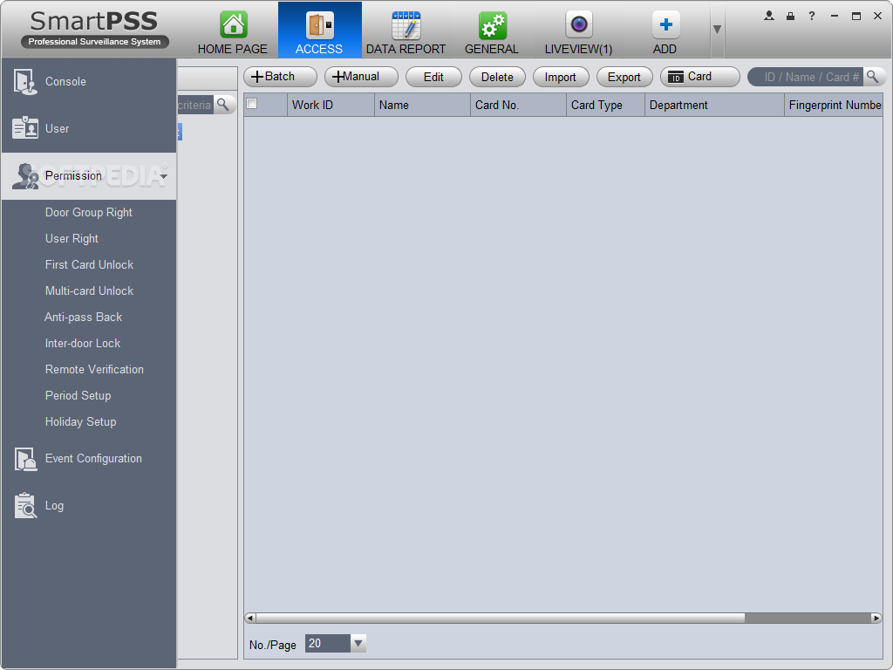Click the scrollbar left arrow

pyautogui.click(x=250, y=619)
